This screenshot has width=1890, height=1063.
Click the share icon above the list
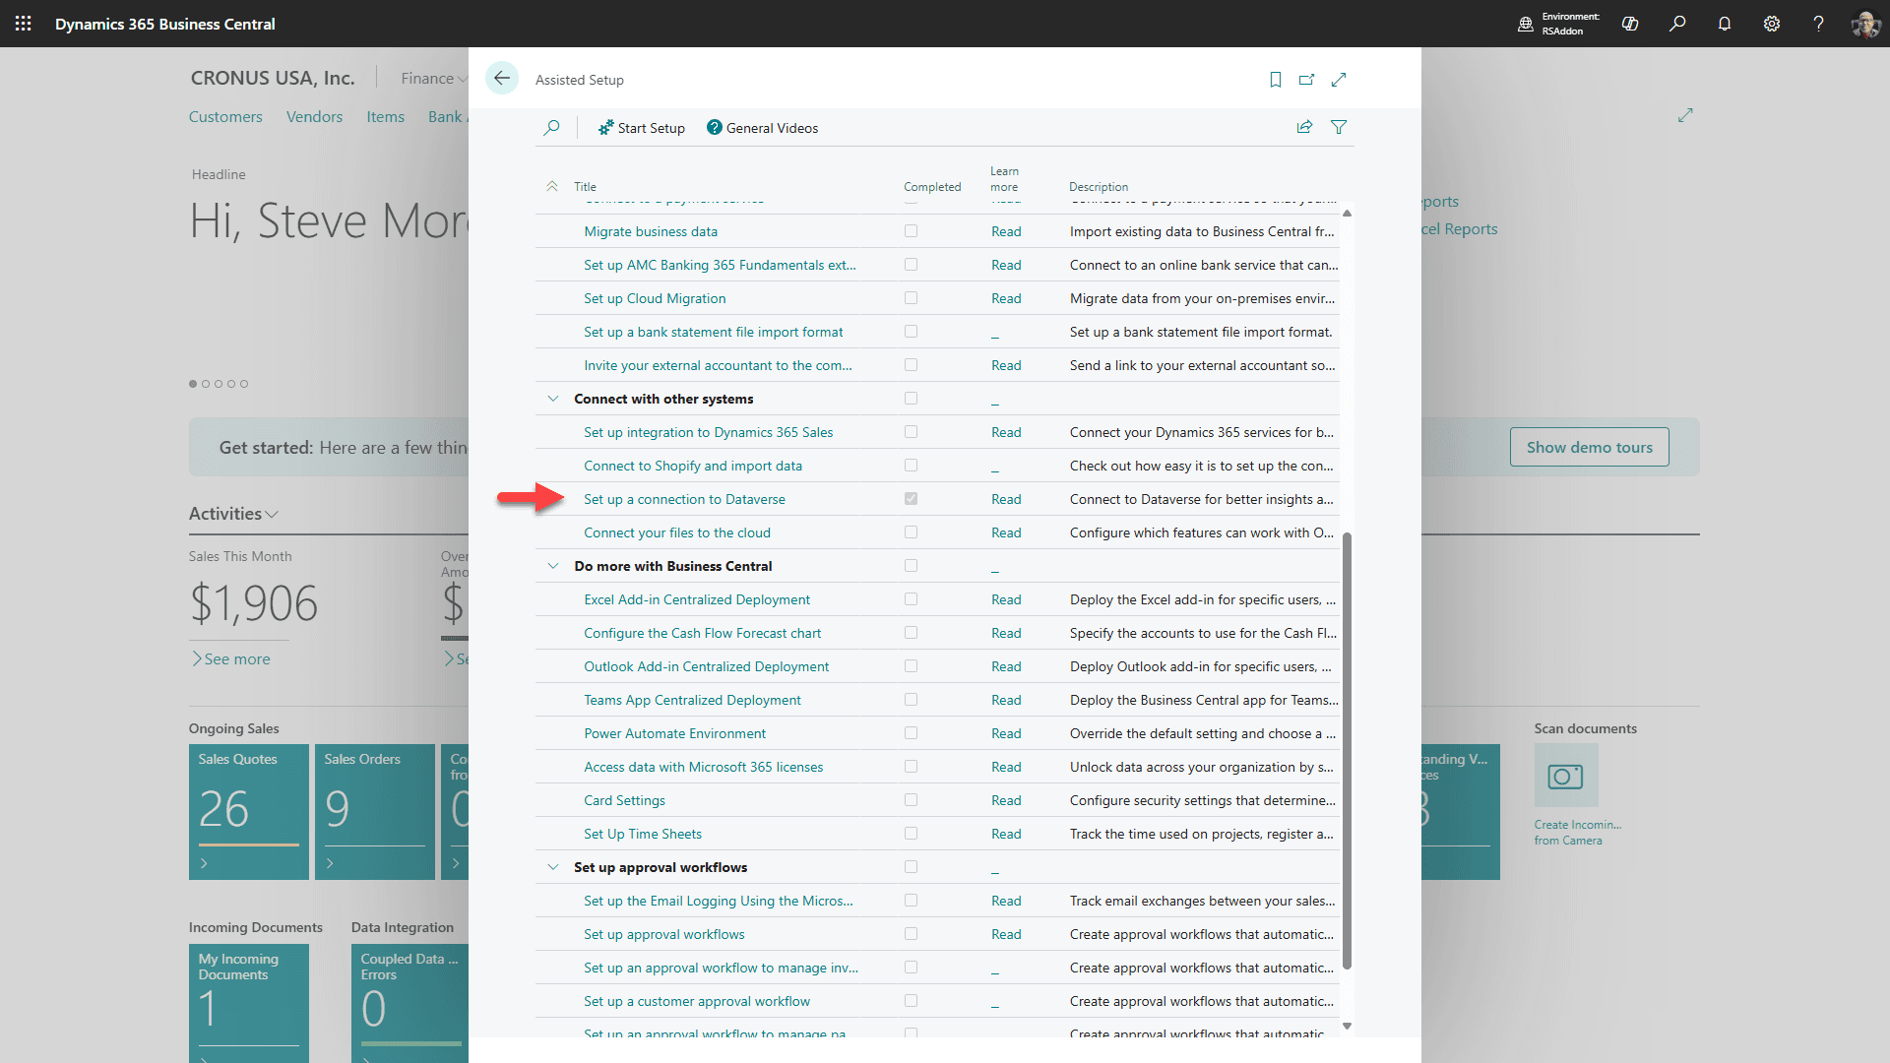[x=1304, y=127]
